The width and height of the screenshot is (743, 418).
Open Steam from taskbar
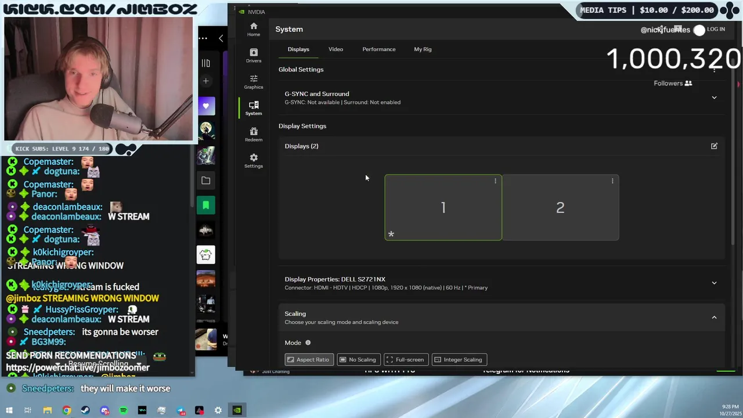85,410
